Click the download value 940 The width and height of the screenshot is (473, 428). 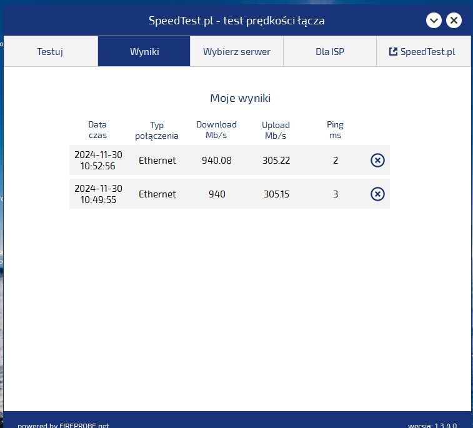[217, 194]
